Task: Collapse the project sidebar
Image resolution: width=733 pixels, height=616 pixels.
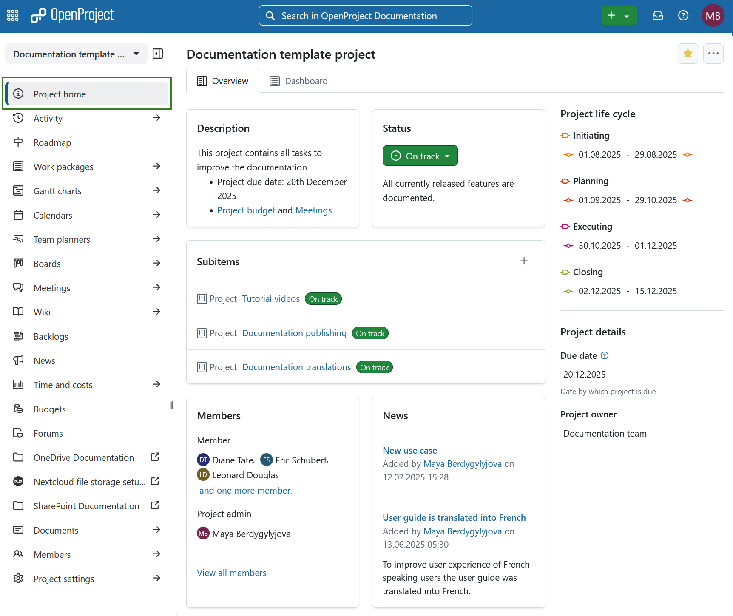Action: pos(158,54)
